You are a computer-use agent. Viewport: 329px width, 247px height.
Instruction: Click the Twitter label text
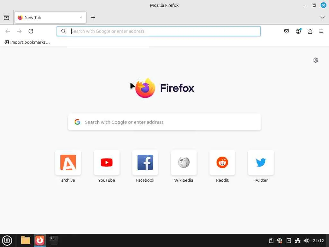point(261,180)
